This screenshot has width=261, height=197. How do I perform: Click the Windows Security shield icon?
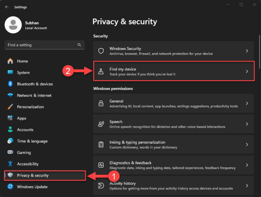pyautogui.click(x=101, y=51)
